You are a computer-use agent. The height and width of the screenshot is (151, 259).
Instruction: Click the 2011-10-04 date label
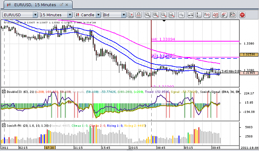click(x=249, y=148)
